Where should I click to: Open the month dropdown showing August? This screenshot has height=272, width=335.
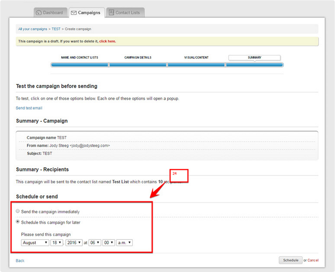coord(35,242)
